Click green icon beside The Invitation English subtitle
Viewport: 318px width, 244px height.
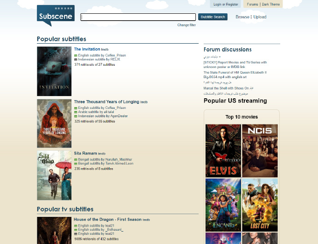click(x=76, y=56)
